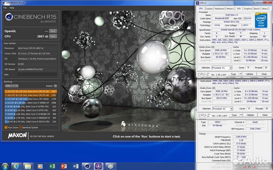Open Excel from the taskbar
The height and width of the screenshot is (170, 273).
click(52, 165)
